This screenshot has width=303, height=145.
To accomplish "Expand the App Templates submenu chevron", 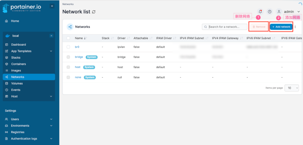I will click(51, 51).
